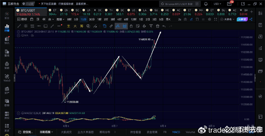Screen dimensions: 265x136
Task: Open the 要闻 headlines section
Action: tap(7, 53)
